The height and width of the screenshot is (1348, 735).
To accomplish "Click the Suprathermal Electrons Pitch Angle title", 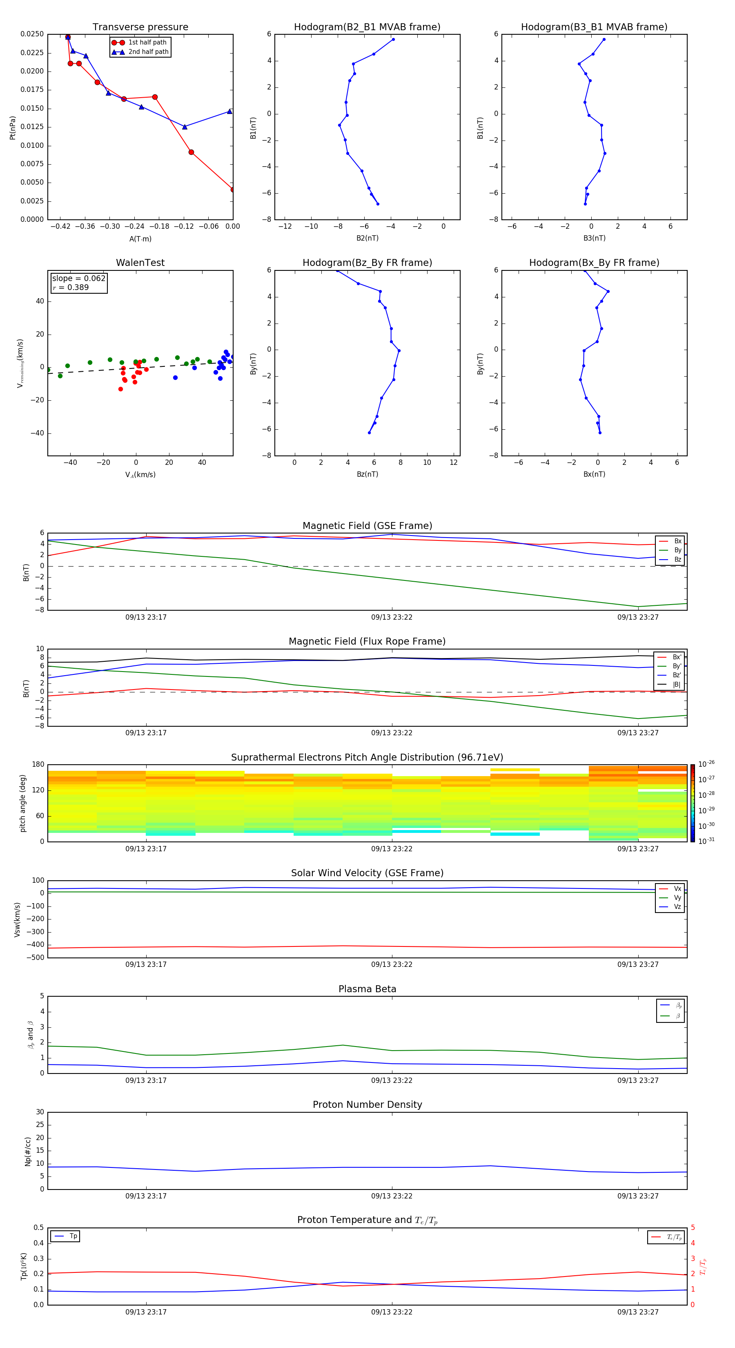I will coord(367,758).
